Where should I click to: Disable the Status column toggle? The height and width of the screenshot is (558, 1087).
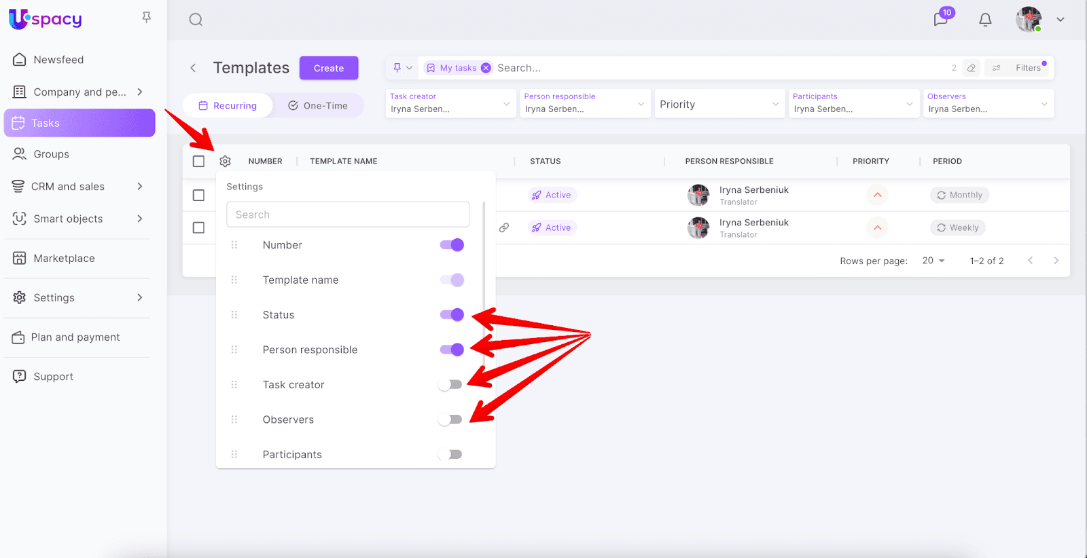(x=452, y=315)
